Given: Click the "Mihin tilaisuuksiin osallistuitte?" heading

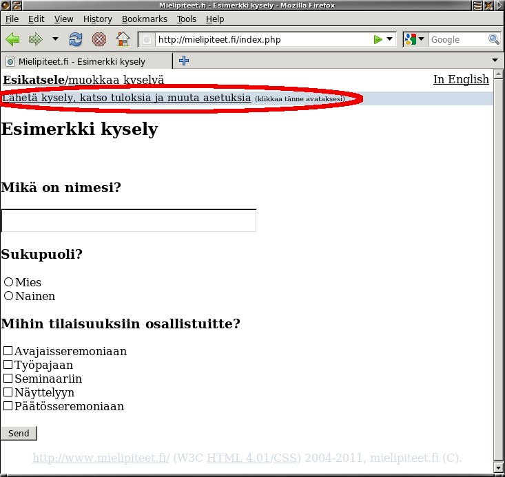Looking at the screenshot, I should [x=121, y=324].
